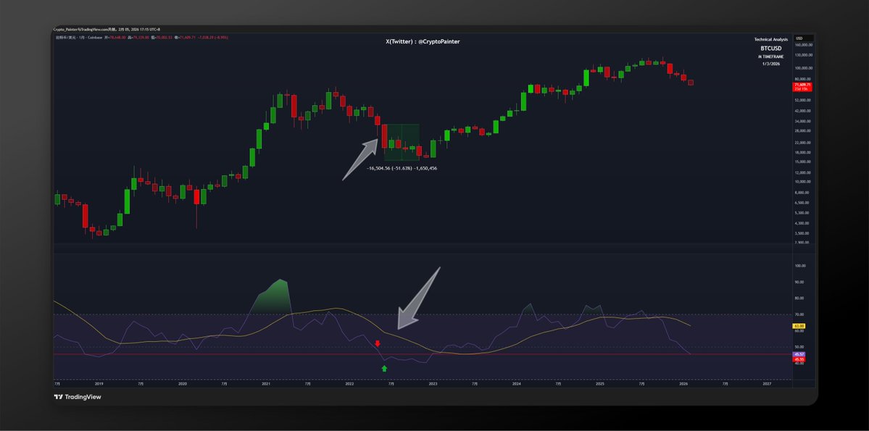Click the 2026 time axis label
This screenshot has height=431, width=869.
pos(683,383)
